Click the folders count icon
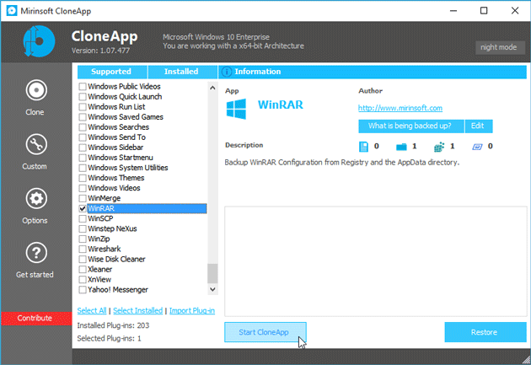 pos(401,147)
